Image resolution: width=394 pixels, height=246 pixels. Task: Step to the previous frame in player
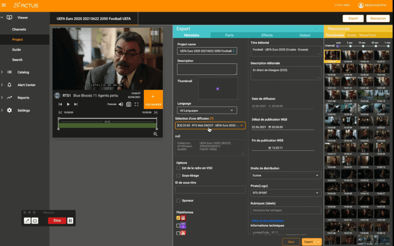coord(60,104)
